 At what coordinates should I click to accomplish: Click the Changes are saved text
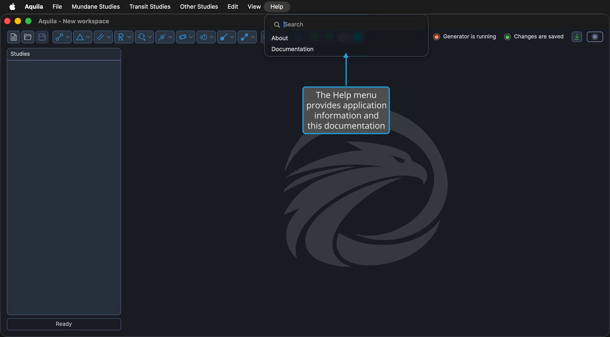pyautogui.click(x=539, y=37)
